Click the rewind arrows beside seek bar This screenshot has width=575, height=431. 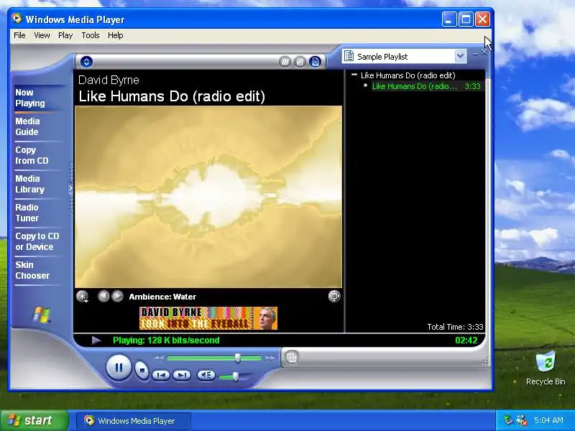(158, 358)
